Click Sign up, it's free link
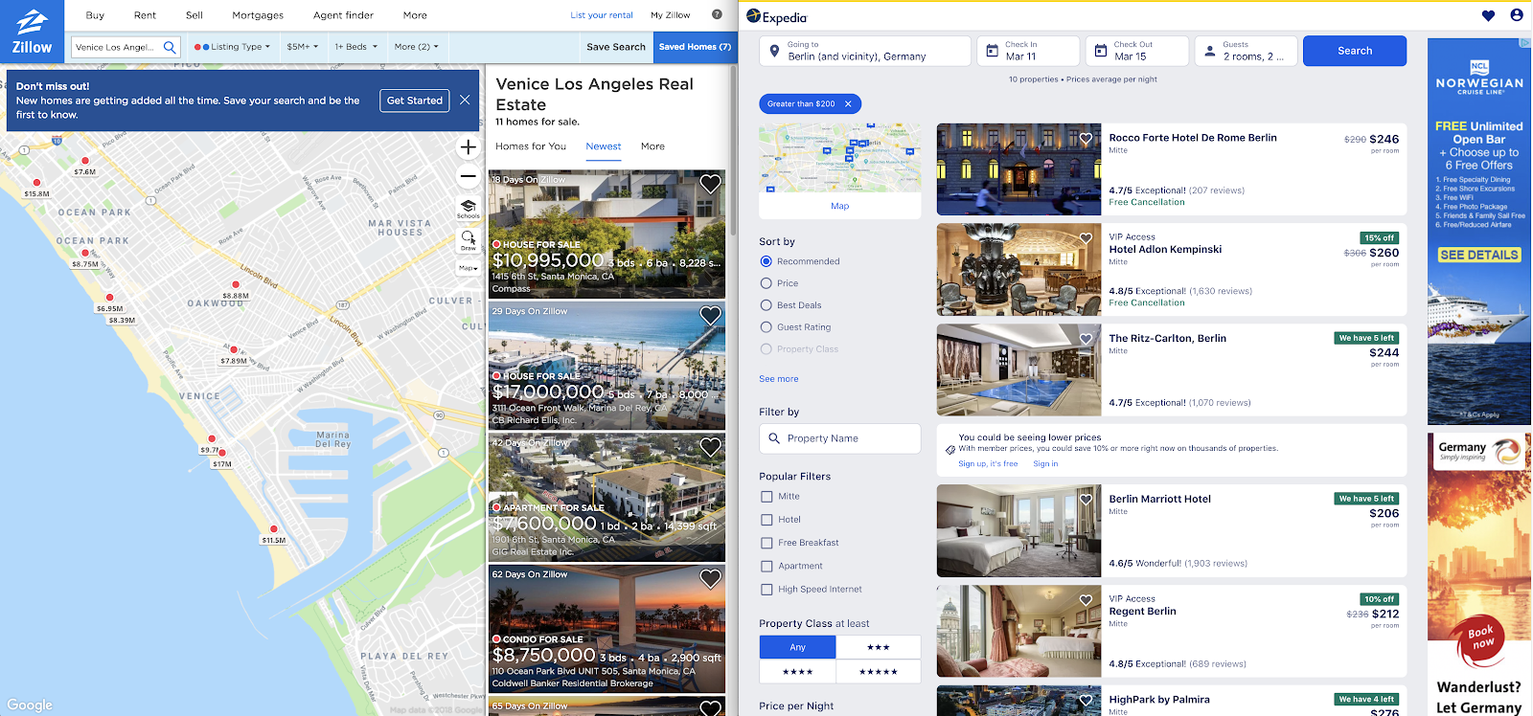The height and width of the screenshot is (716, 1533). (988, 464)
